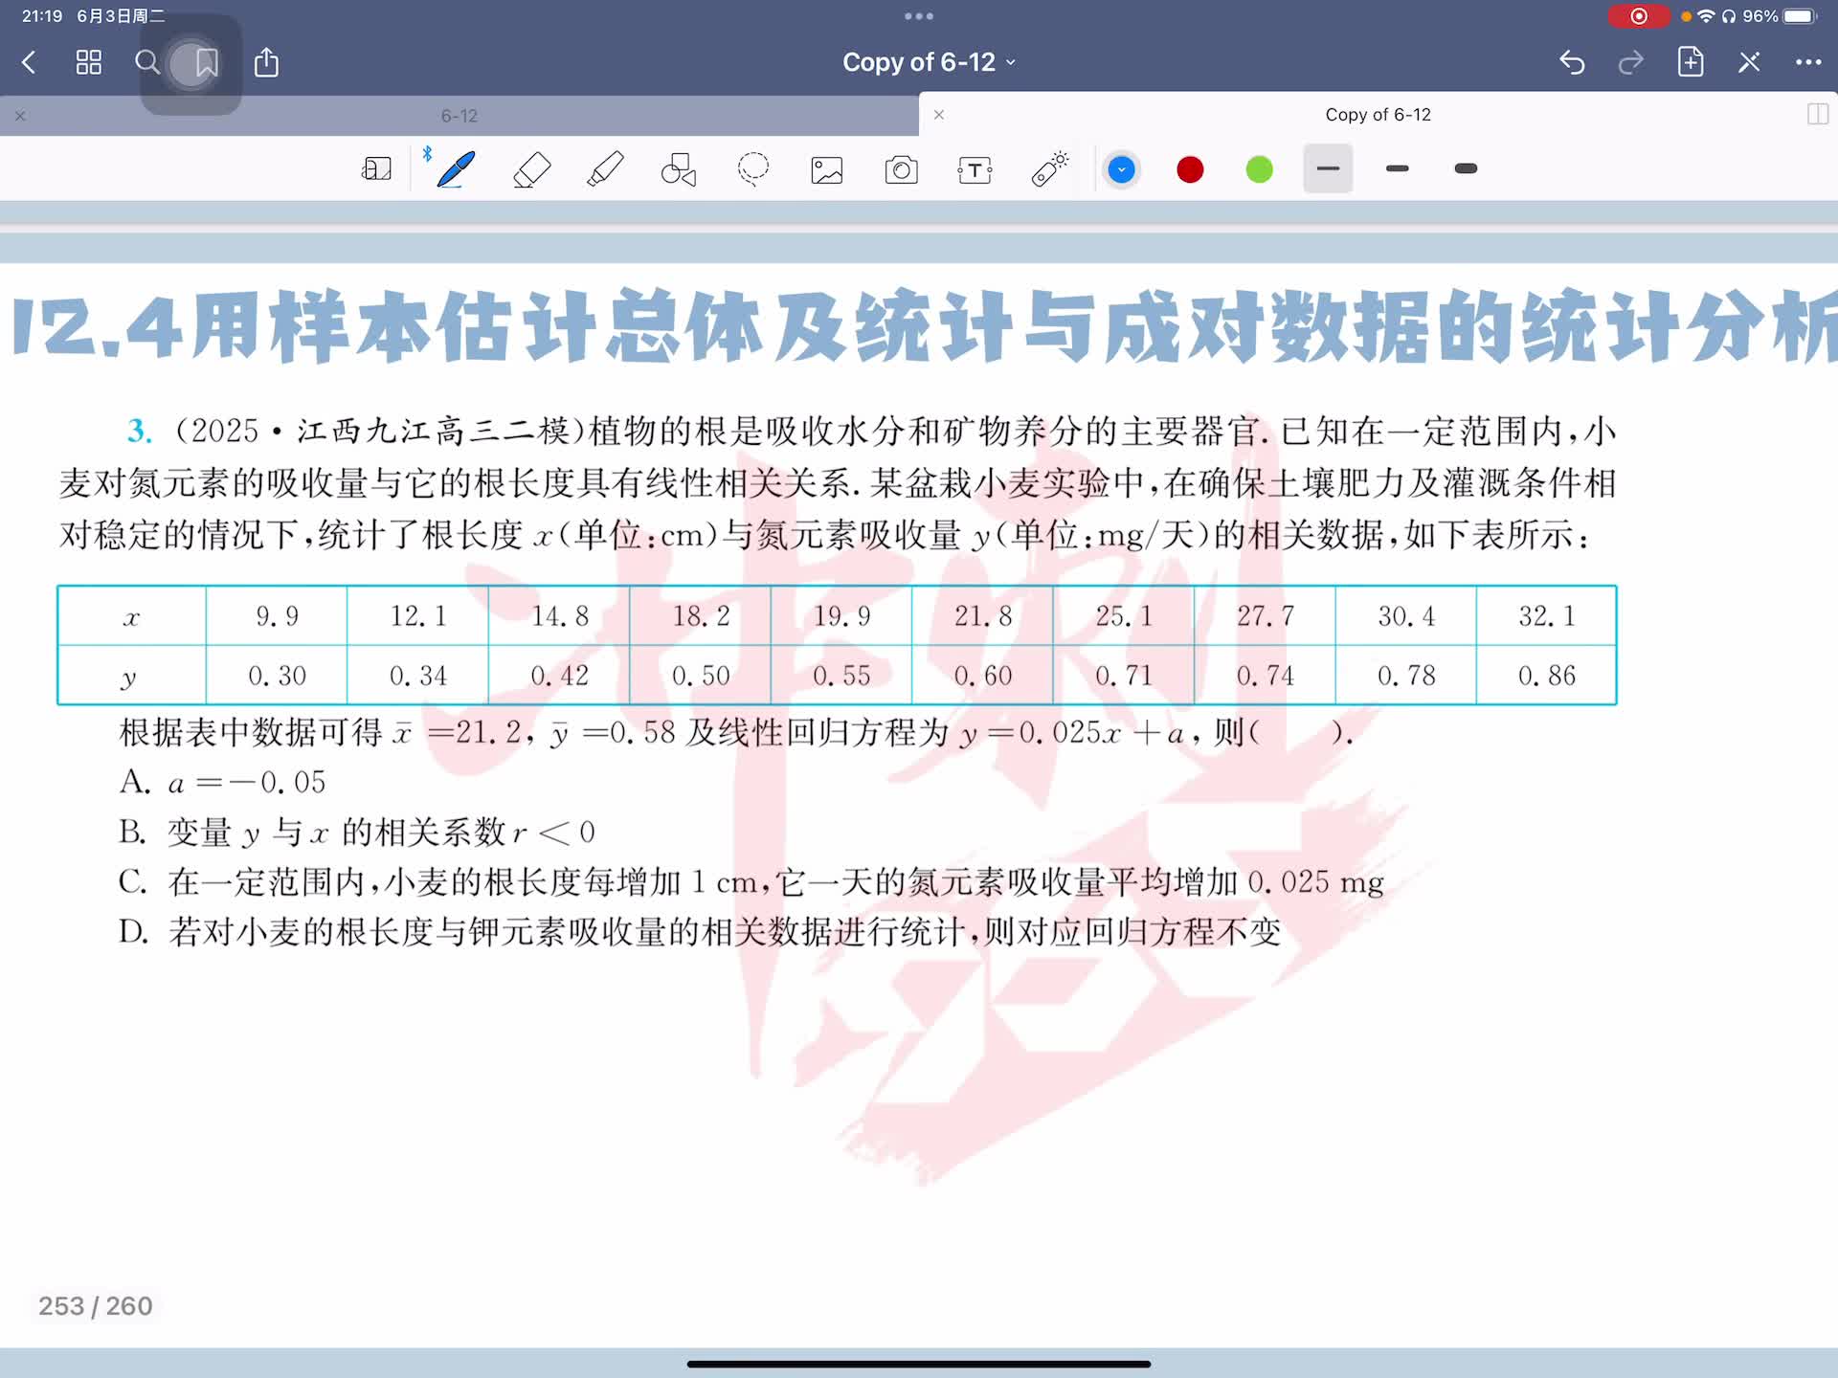The image size is (1838, 1378).
Task: Undo the last action
Action: (x=1572, y=63)
